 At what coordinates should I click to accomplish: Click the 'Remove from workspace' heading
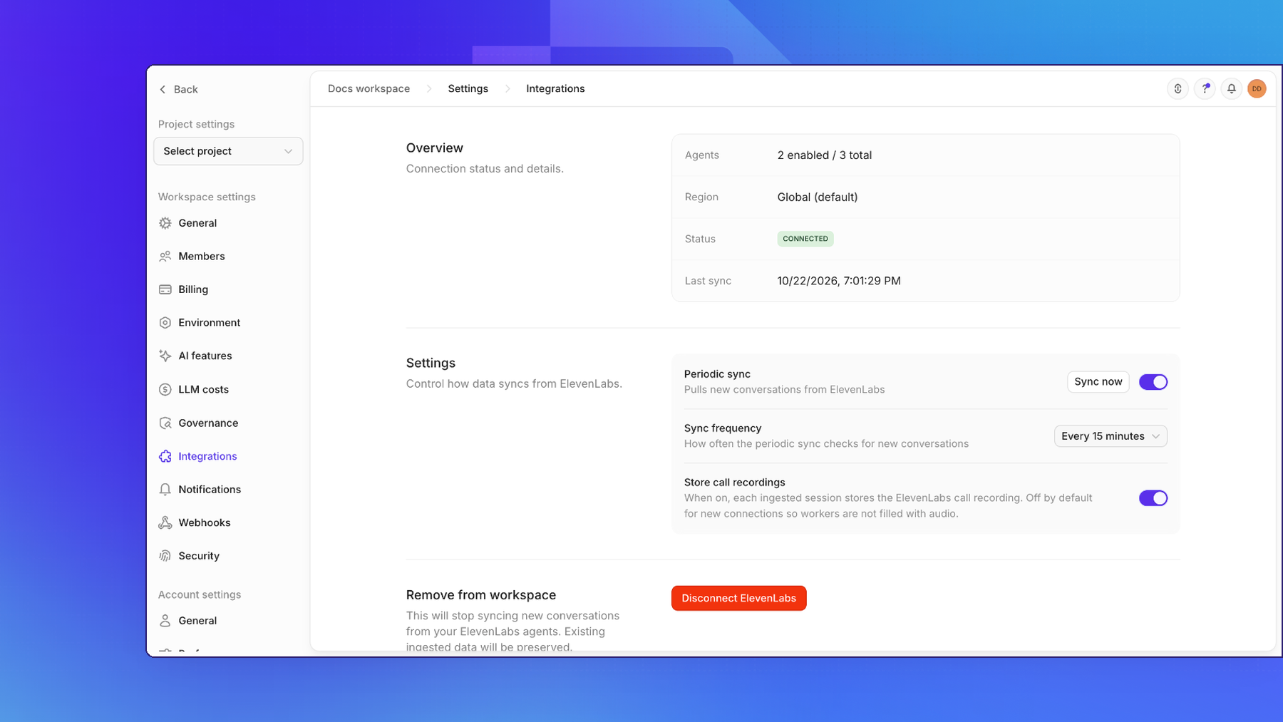click(x=480, y=595)
